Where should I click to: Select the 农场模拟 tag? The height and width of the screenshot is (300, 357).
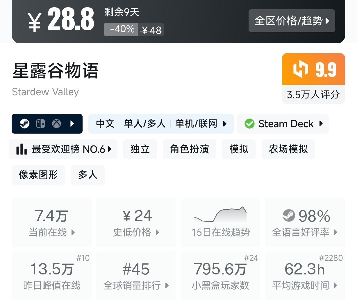[x=288, y=149]
